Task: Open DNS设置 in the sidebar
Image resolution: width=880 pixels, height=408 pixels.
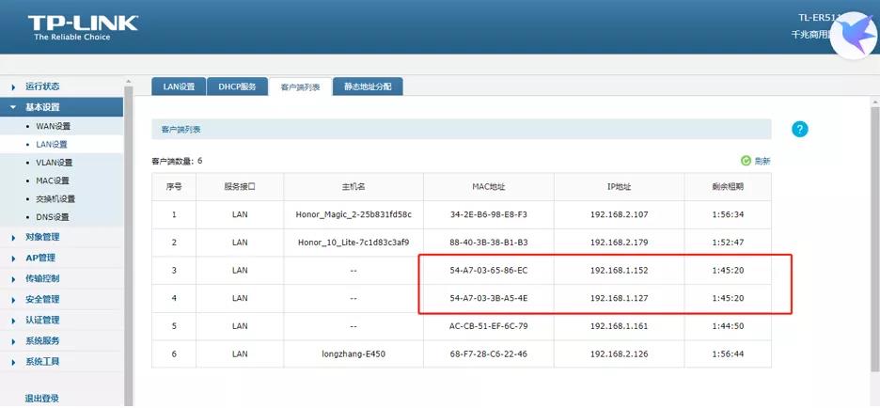Action: (x=53, y=217)
